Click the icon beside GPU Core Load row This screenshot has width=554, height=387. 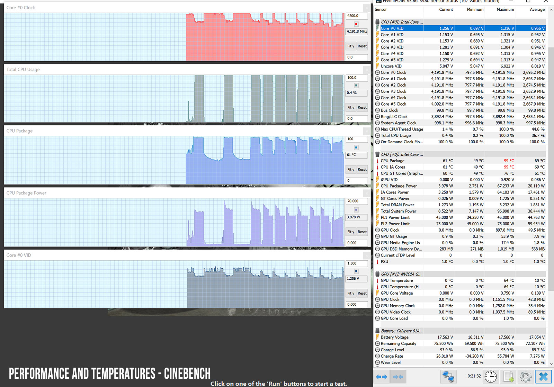click(x=377, y=318)
